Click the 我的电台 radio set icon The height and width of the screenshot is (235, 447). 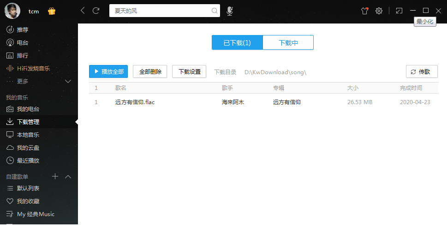(10, 109)
